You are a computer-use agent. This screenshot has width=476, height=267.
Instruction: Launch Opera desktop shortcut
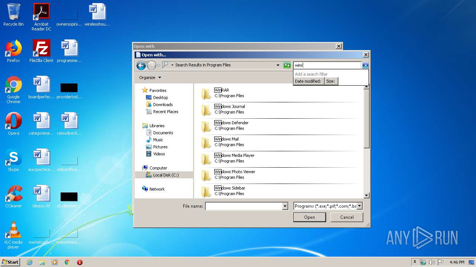point(13,124)
